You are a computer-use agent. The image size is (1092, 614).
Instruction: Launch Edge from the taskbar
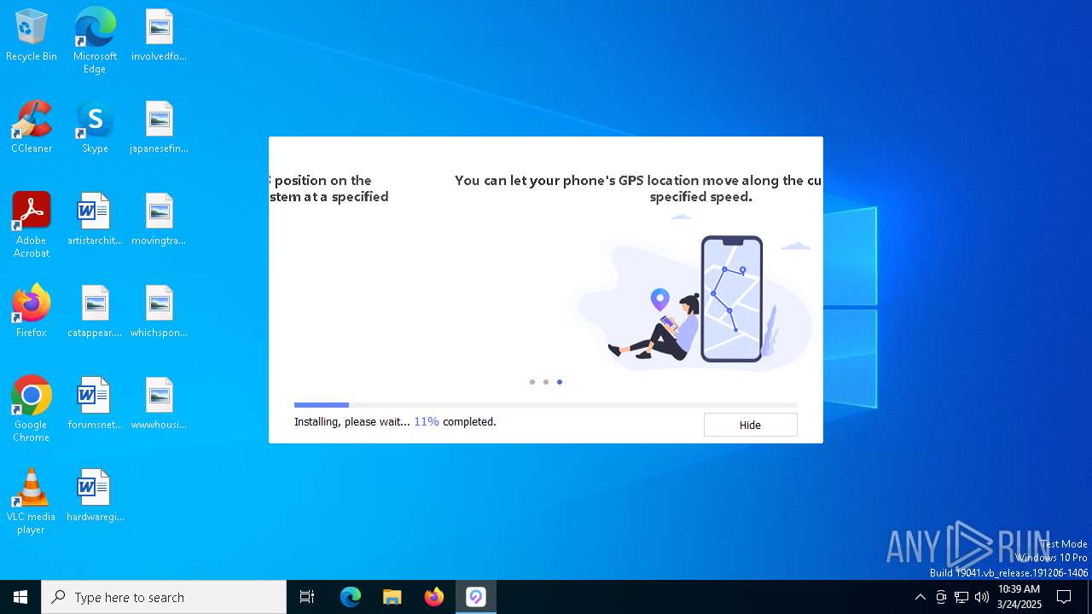point(351,597)
